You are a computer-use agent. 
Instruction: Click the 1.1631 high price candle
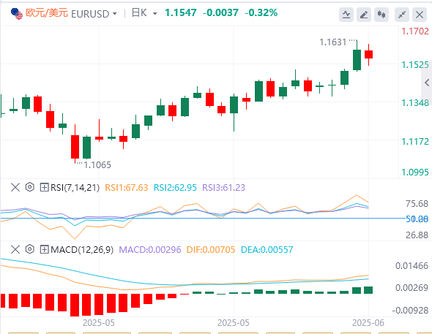click(357, 56)
